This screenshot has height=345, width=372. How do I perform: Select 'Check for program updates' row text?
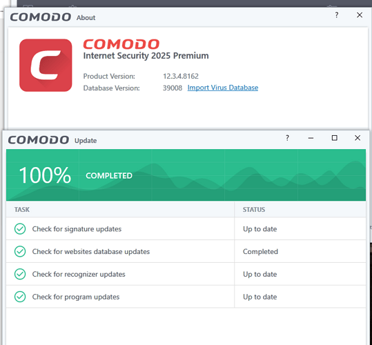(x=76, y=297)
